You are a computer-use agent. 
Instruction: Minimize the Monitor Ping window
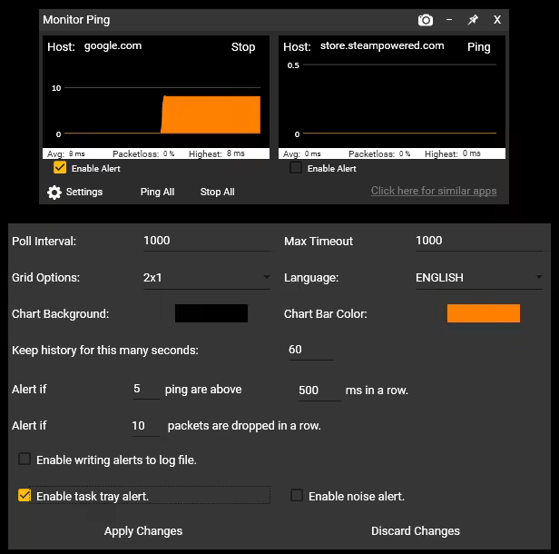(x=449, y=20)
